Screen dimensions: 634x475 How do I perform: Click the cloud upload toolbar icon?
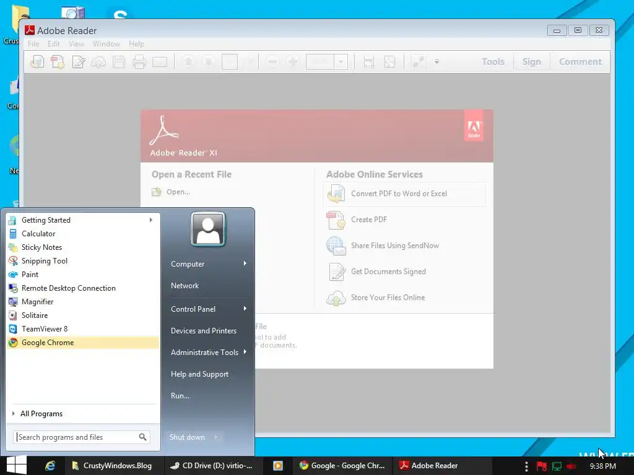[x=98, y=62]
